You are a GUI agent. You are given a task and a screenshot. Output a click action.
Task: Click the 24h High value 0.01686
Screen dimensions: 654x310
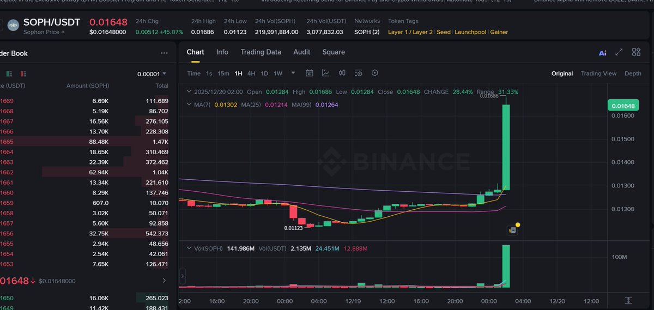click(203, 32)
